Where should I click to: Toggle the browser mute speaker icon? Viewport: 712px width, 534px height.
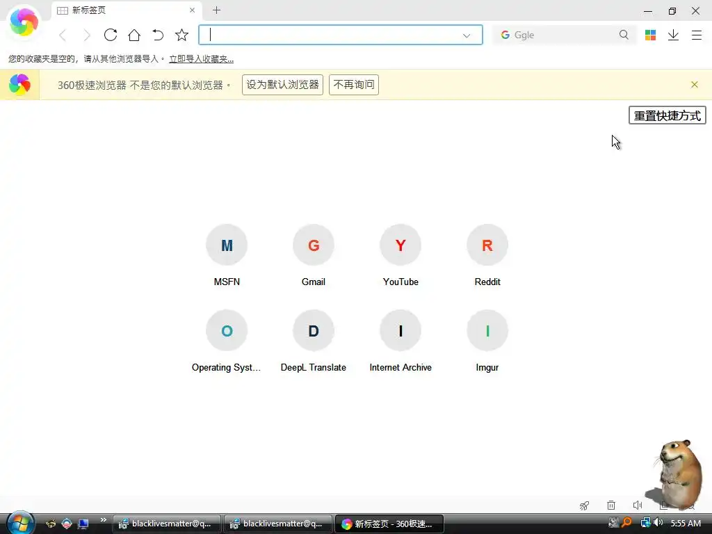tap(638, 505)
